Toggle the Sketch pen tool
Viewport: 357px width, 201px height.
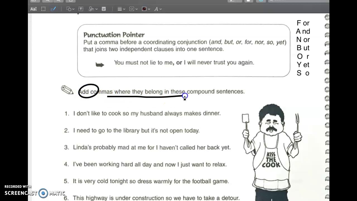53,9
